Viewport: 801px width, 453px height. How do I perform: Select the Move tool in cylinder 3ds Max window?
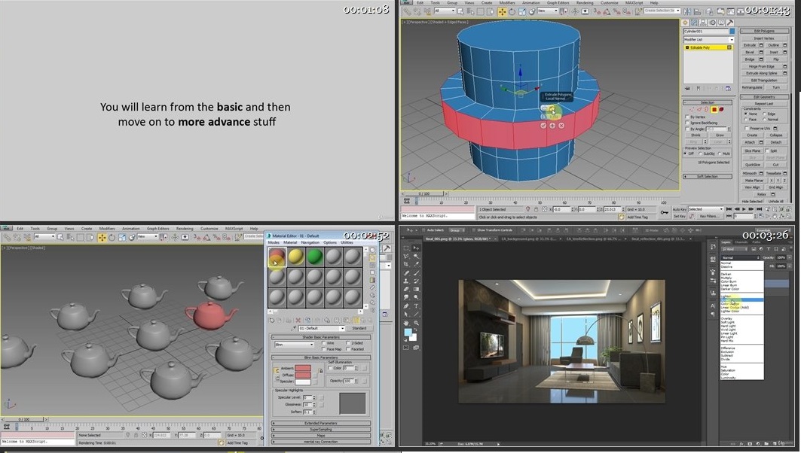point(502,11)
